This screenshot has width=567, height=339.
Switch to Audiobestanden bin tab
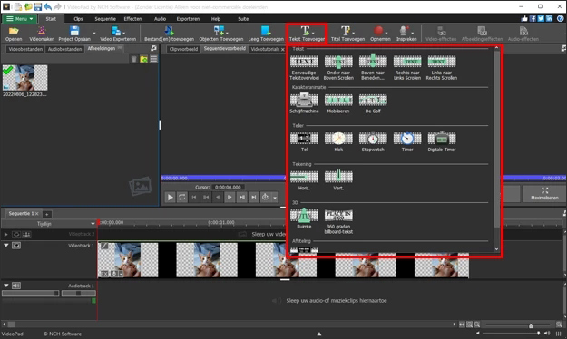point(64,49)
